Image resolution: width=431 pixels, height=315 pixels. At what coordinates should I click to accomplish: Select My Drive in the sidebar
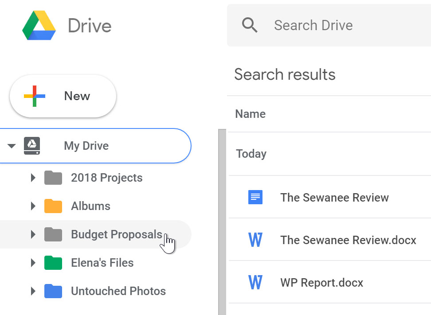click(x=86, y=146)
